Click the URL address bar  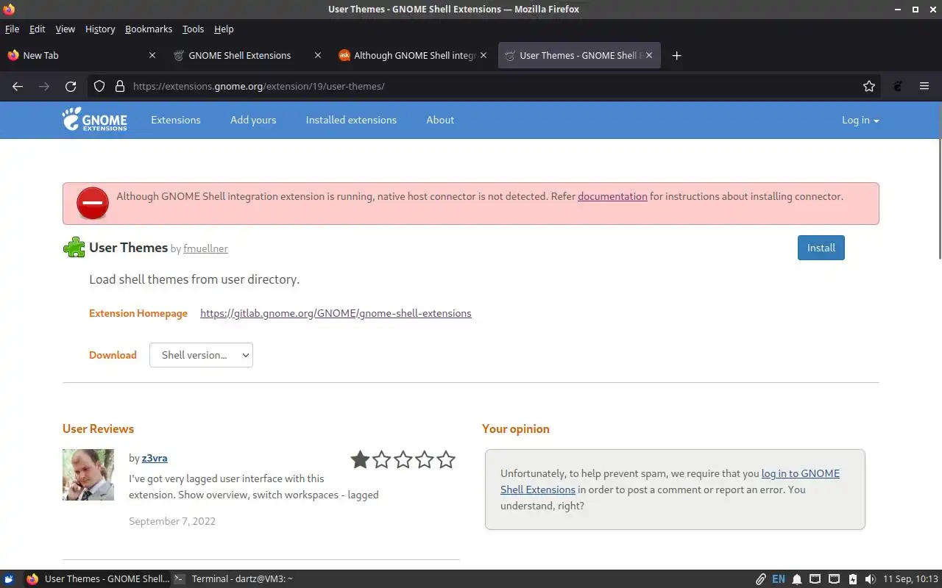[486, 86]
